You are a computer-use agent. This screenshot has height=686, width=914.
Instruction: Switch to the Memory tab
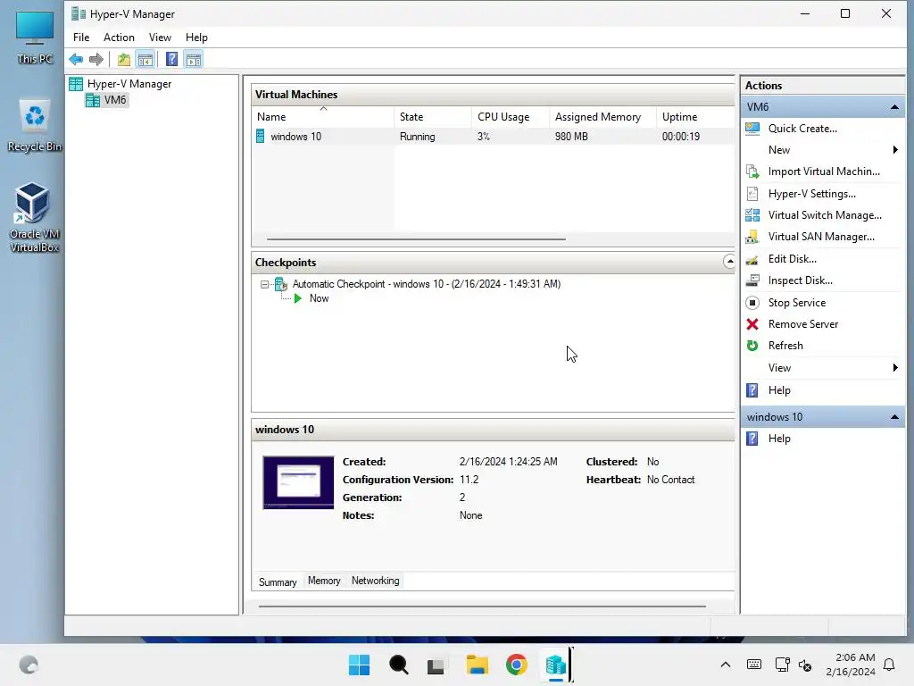tap(324, 581)
